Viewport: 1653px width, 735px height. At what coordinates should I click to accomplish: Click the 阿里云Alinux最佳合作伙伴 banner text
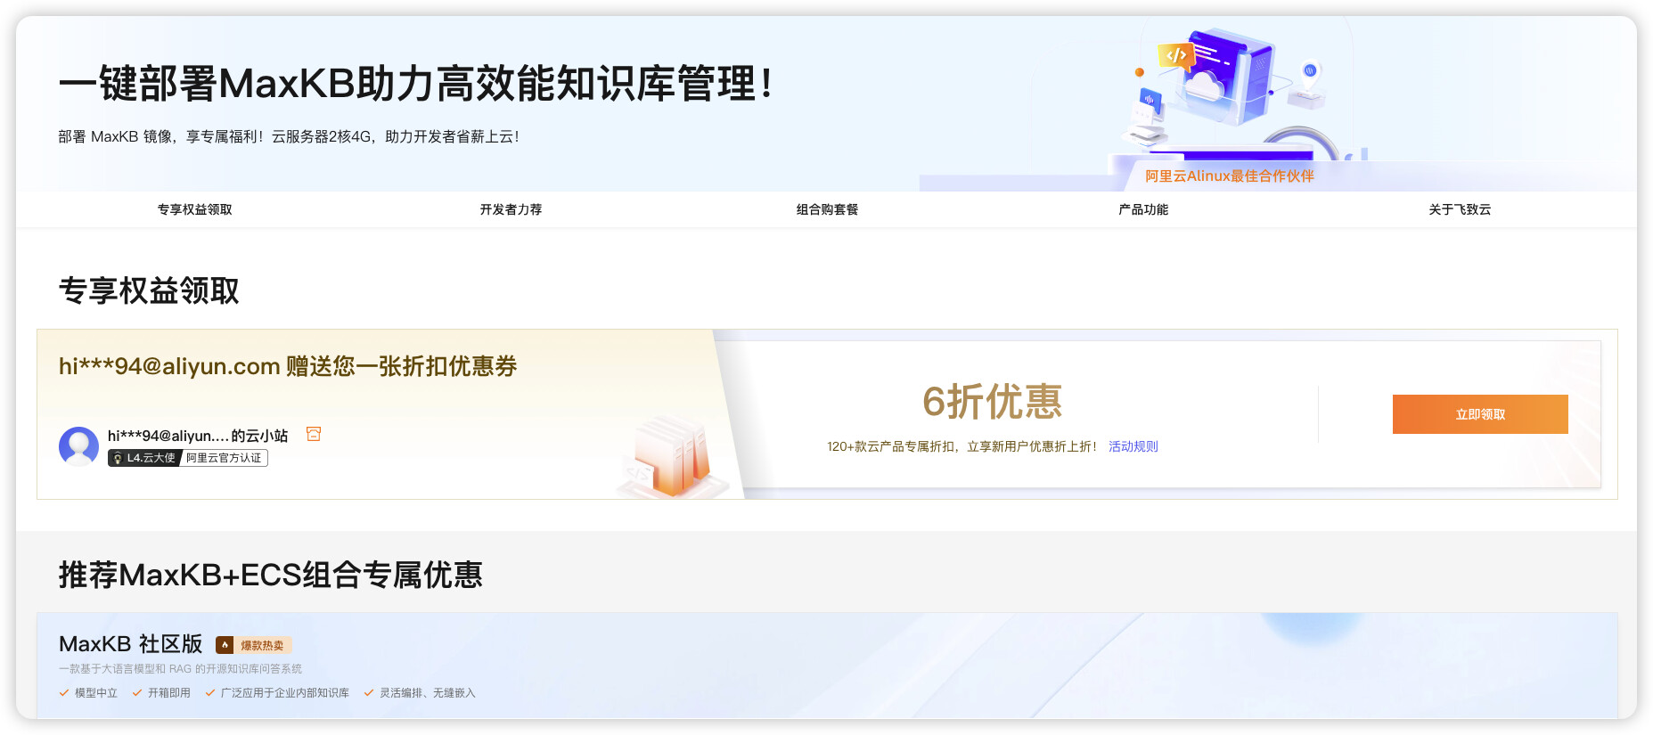1230,176
